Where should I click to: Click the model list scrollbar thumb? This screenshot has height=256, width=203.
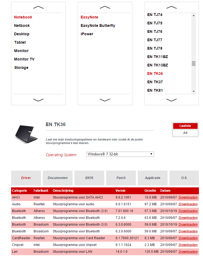(x=194, y=63)
